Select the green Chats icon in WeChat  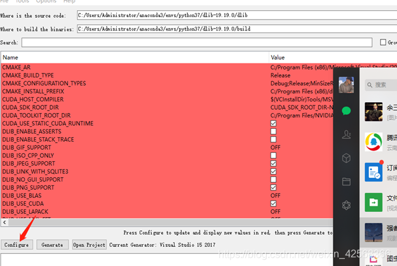(346, 111)
